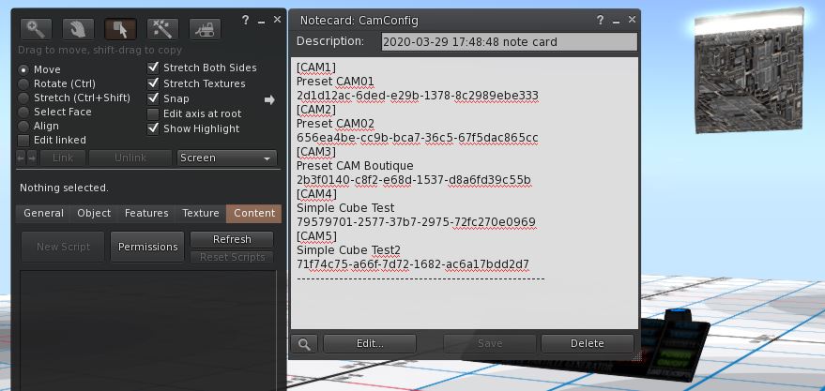Select the Land bulldozer tool

pyautogui.click(x=205, y=29)
